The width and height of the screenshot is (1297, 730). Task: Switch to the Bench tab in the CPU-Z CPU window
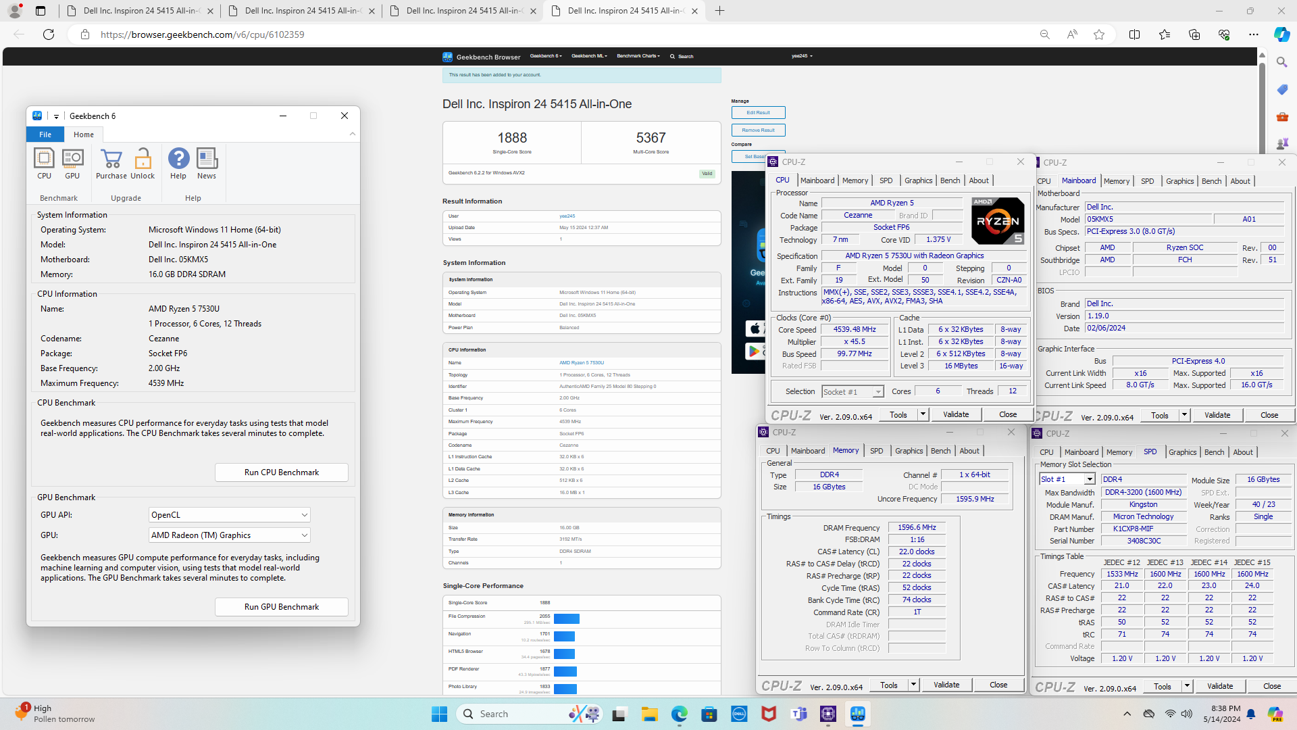[950, 180]
